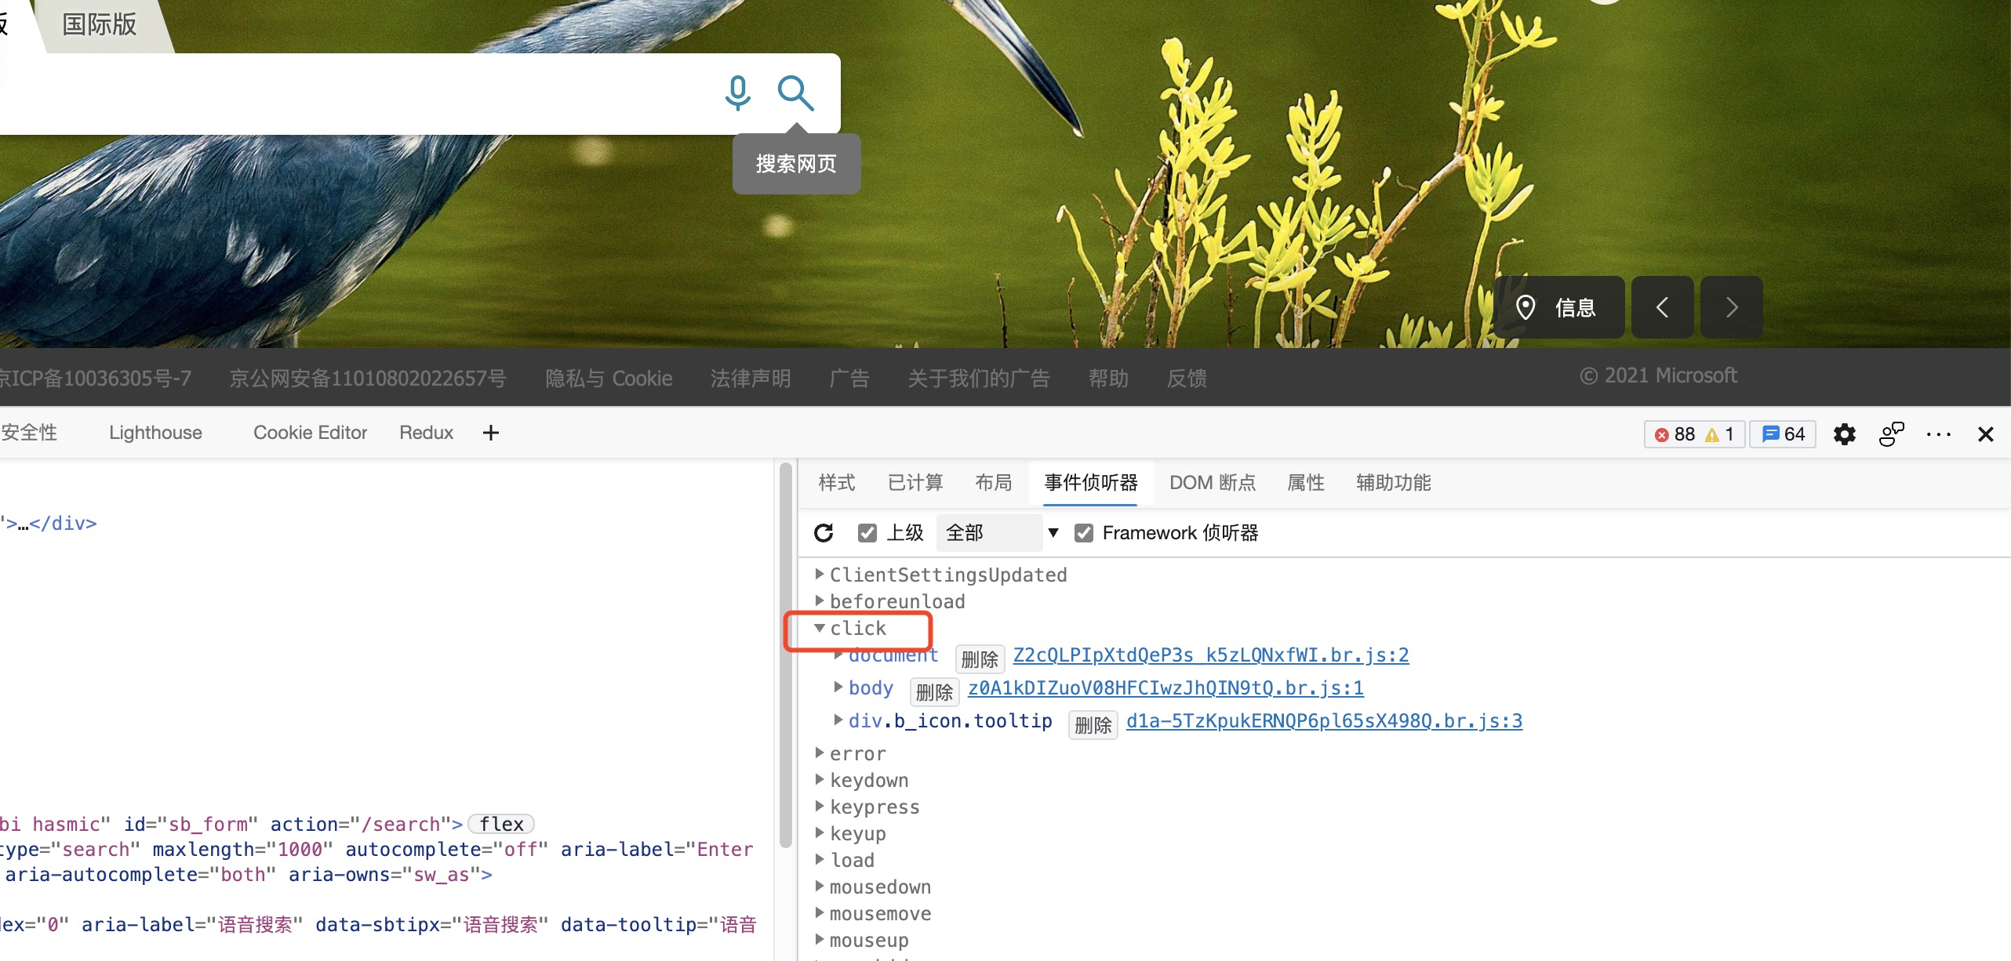Remove the div.b_icon.tooltip listener with 删除

[x=1093, y=725]
